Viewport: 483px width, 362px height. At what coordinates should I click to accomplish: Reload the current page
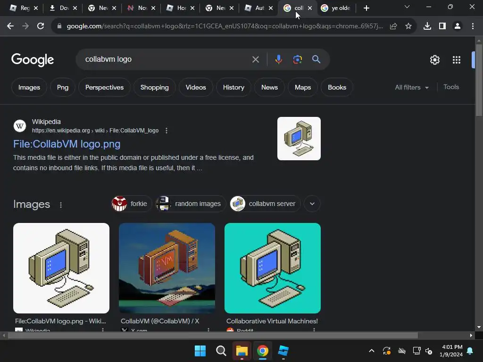pos(41,26)
